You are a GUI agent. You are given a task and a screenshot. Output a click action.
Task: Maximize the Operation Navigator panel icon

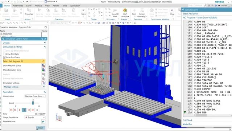pos(46,27)
